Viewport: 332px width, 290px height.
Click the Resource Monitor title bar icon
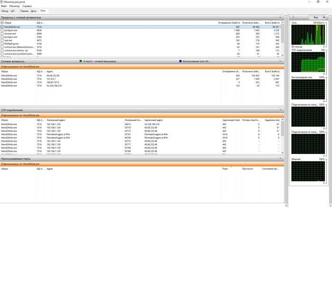[2, 2]
